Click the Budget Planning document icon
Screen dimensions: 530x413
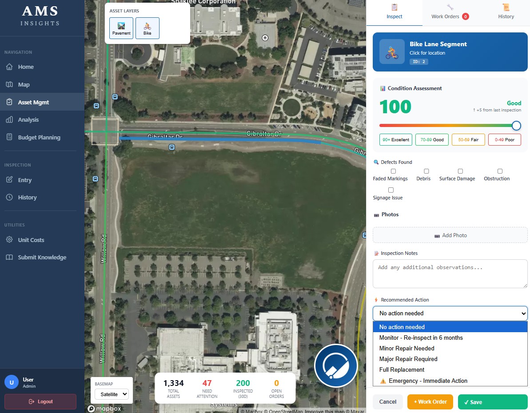(x=9, y=137)
